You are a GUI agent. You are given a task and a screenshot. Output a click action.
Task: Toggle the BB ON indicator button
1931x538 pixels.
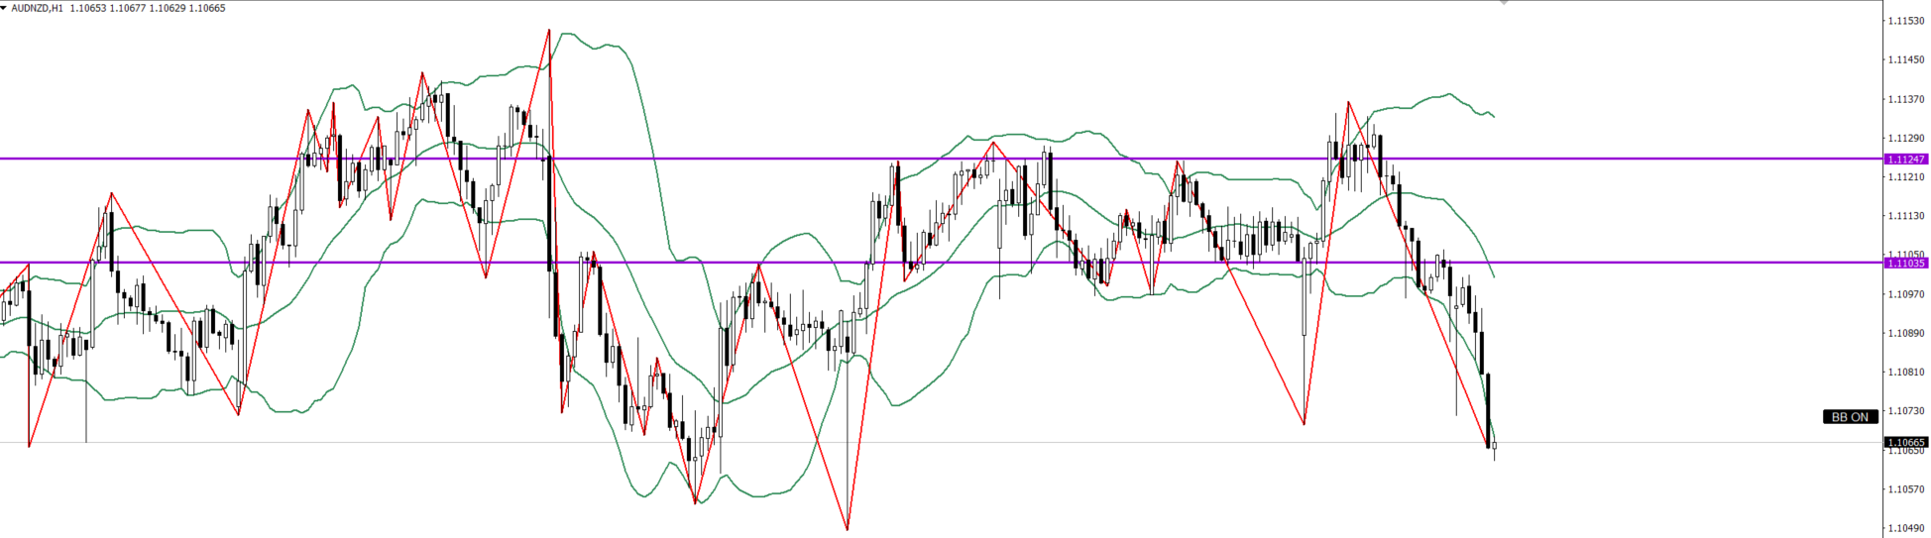1850,417
